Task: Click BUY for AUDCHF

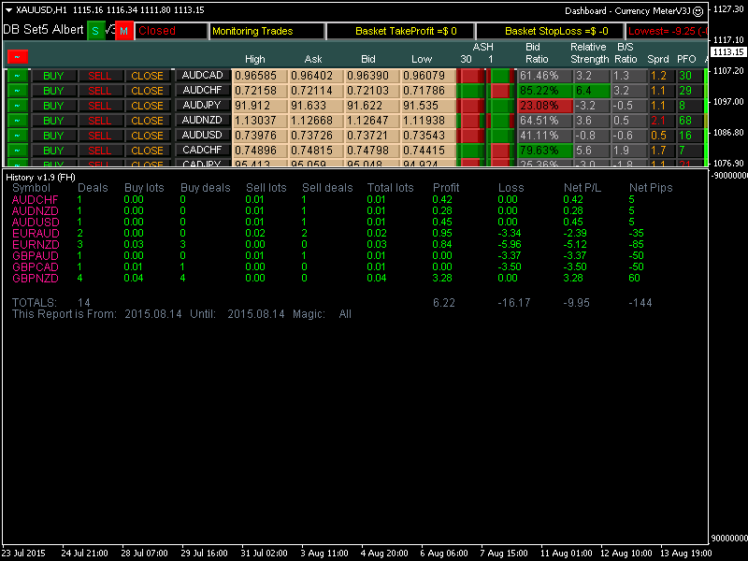Action: (x=53, y=91)
